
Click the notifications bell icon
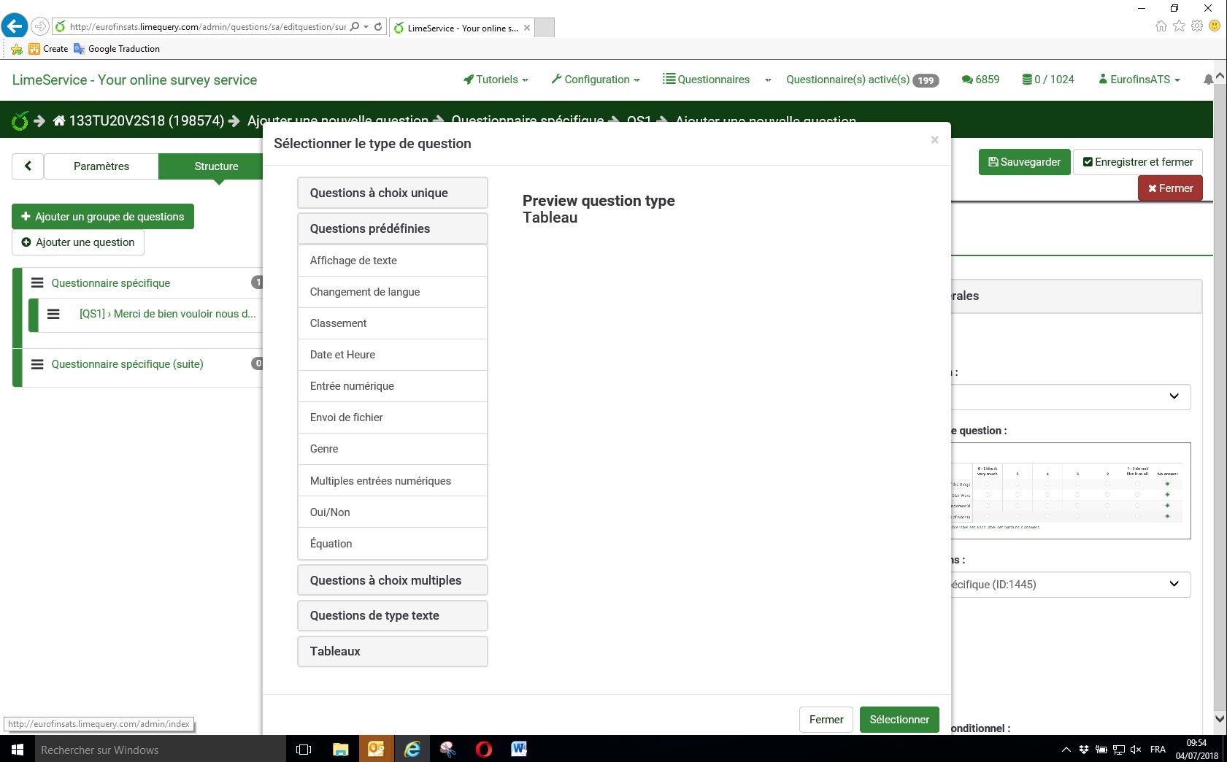point(1208,80)
